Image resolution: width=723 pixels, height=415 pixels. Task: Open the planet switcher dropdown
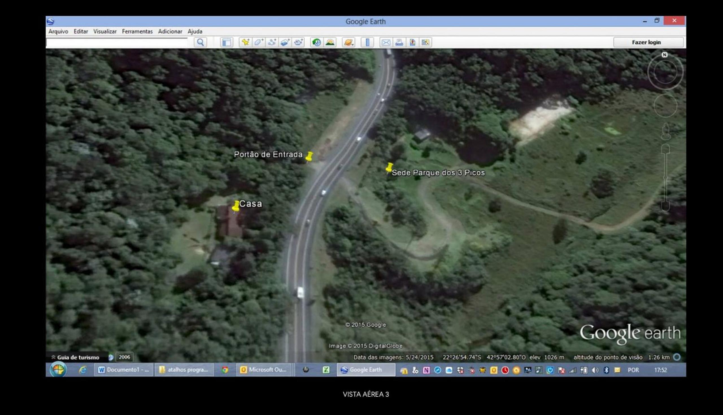[x=349, y=42]
